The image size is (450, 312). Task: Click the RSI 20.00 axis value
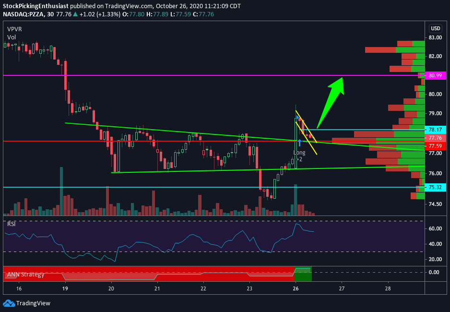[x=435, y=259]
